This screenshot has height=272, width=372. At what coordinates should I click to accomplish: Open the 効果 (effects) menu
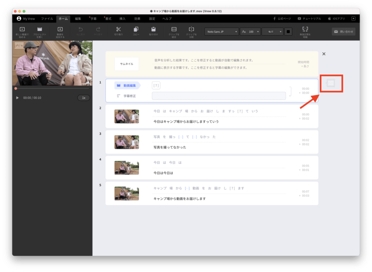[x=137, y=18]
